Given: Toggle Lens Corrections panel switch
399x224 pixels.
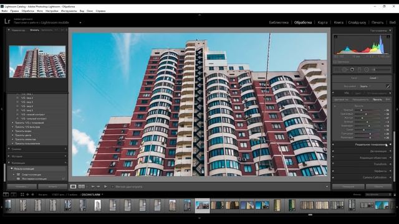Looking at the screenshot, I should (x=334, y=157).
